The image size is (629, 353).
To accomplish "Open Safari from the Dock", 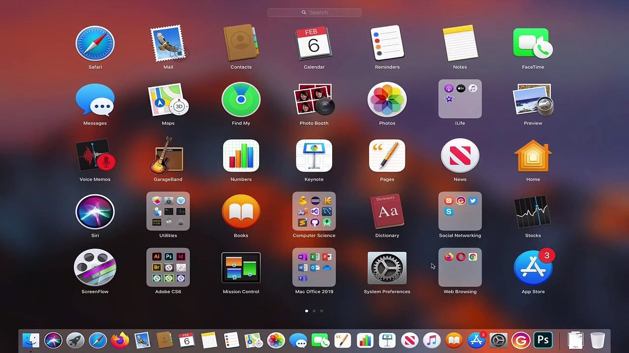I will 98,340.
